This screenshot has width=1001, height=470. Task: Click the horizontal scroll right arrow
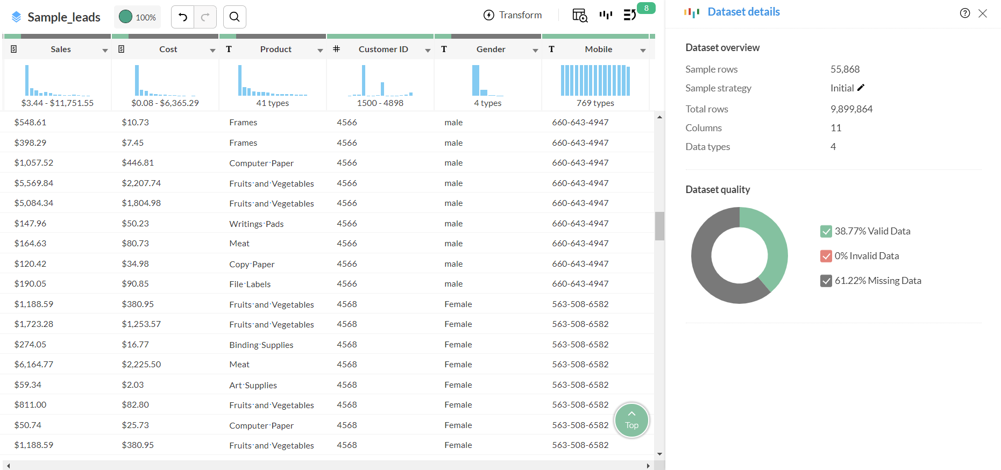click(648, 466)
